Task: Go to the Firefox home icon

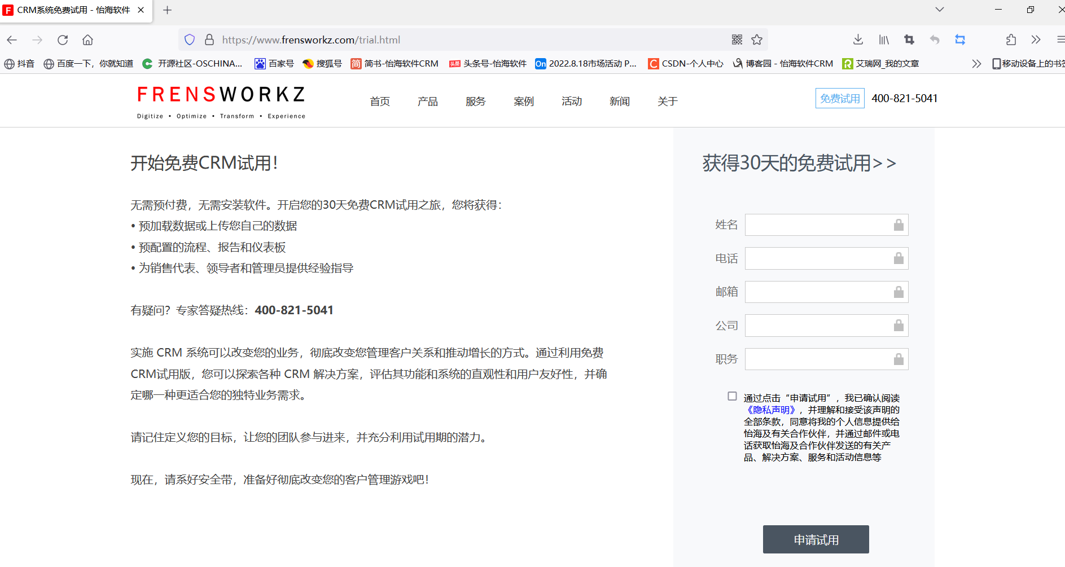Action: point(87,40)
